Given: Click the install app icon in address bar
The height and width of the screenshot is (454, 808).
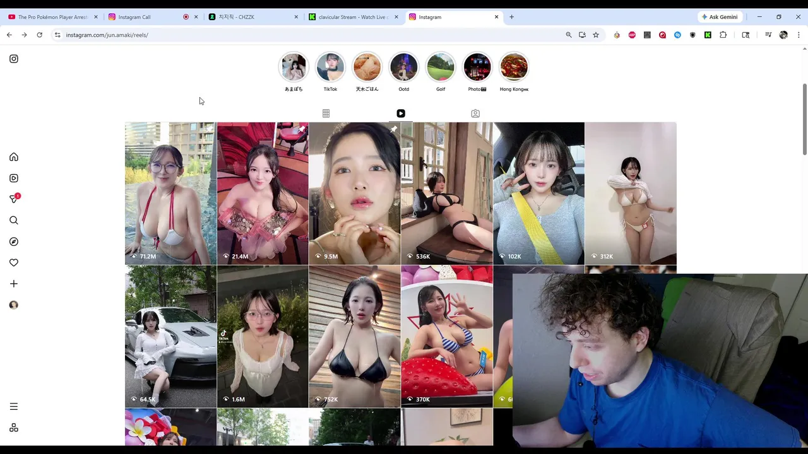Looking at the screenshot, I should tap(582, 35).
